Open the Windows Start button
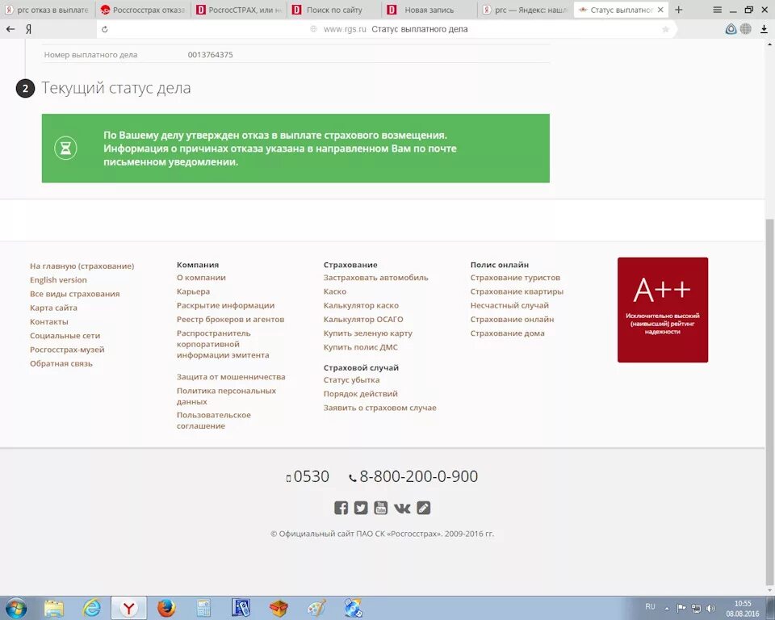This screenshot has width=775, height=620. [x=15, y=608]
